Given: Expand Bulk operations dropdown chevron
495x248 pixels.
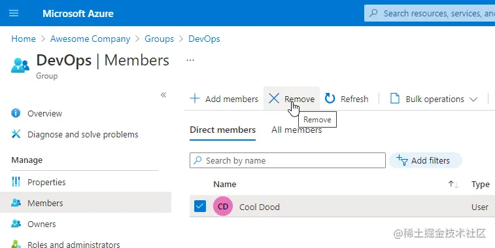Looking at the screenshot, I should pos(473,99).
